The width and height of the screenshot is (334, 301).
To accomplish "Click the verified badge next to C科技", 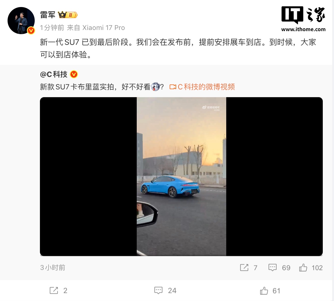I will [x=74, y=74].
